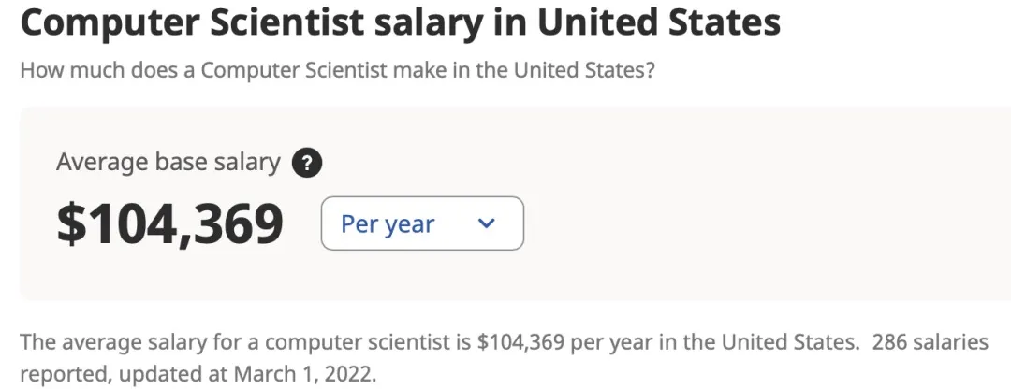Click "The average salary" at the paragraph start

point(95,342)
